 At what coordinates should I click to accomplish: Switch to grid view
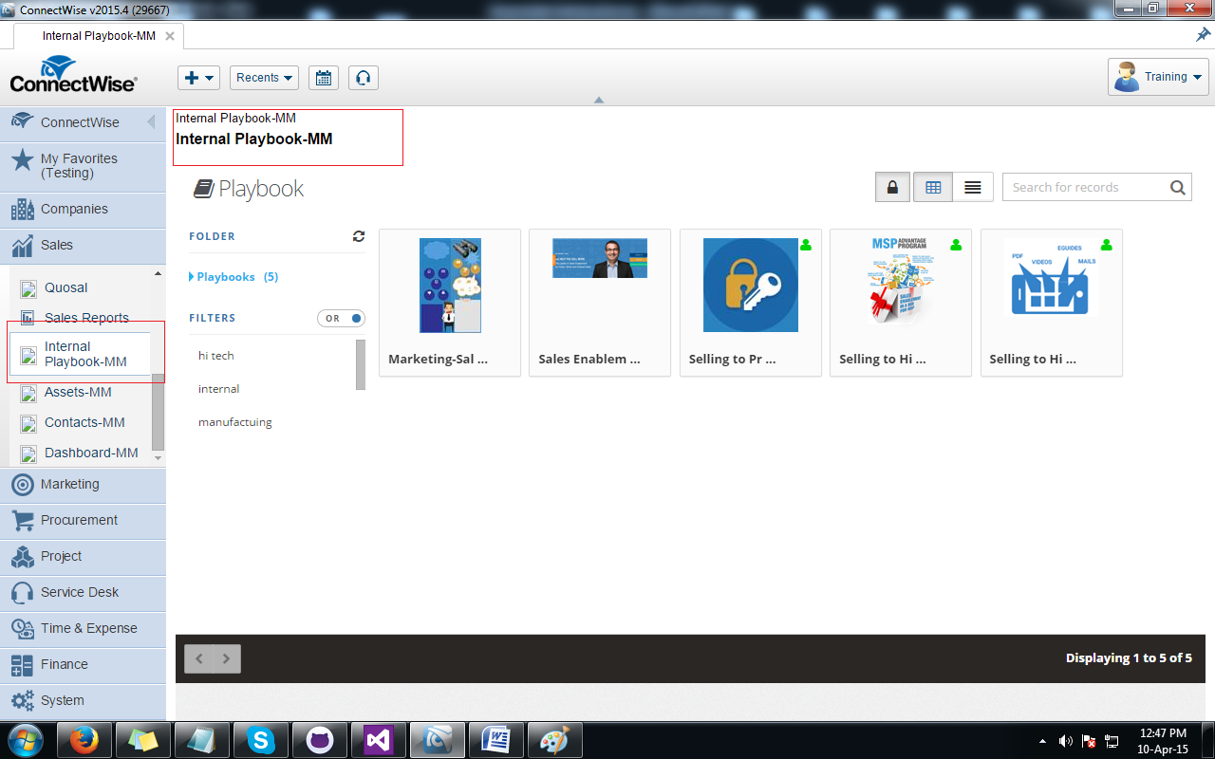[x=933, y=187]
